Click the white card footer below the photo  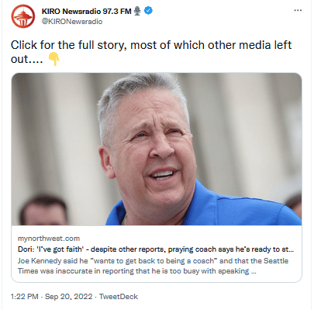coord(157,253)
